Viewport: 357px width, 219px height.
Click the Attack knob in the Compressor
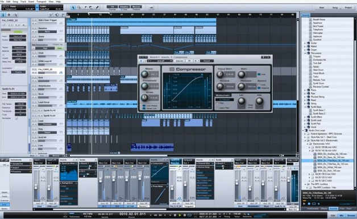[220, 86]
